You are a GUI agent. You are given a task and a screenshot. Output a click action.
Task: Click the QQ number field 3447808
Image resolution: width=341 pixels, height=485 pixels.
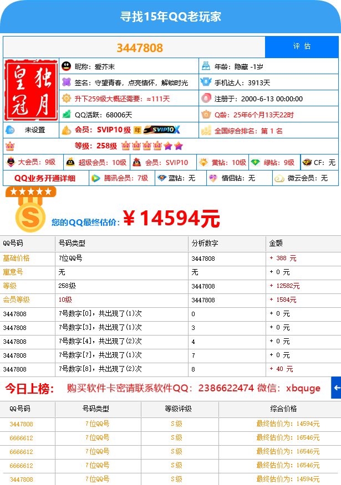click(x=134, y=47)
